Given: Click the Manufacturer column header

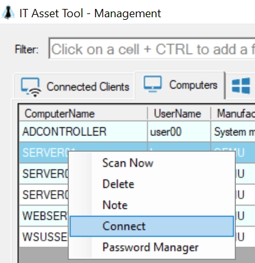Looking at the screenshot, I should pos(233,114).
